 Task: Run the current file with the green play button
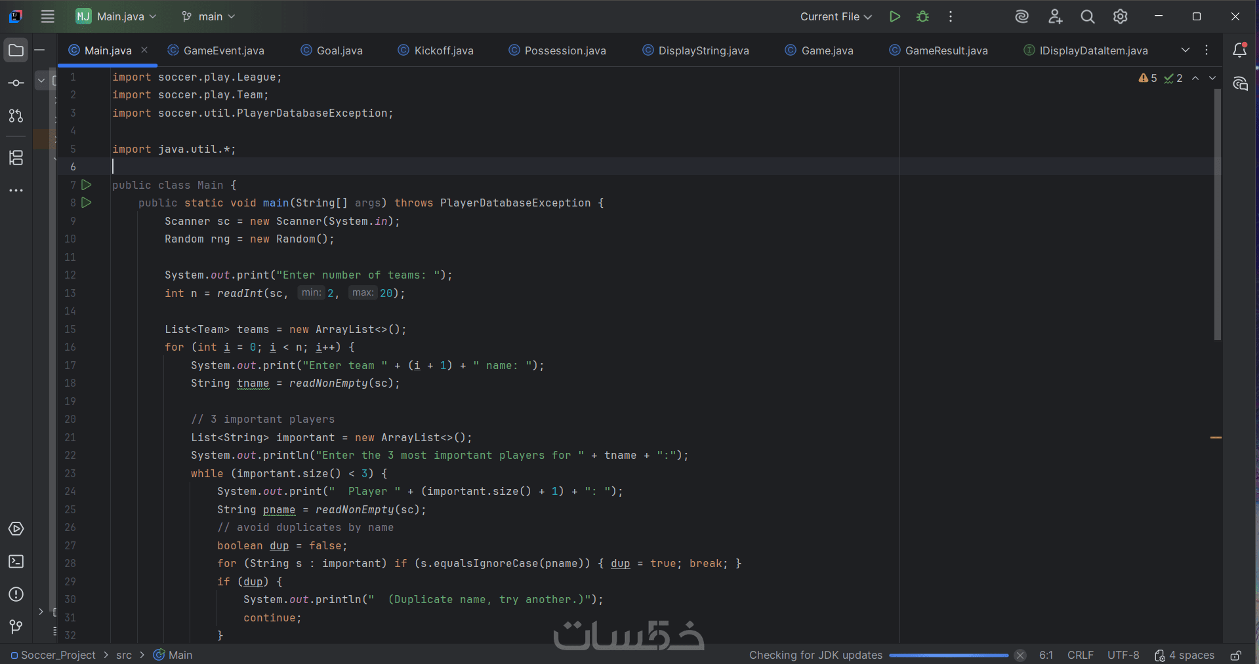click(x=895, y=16)
